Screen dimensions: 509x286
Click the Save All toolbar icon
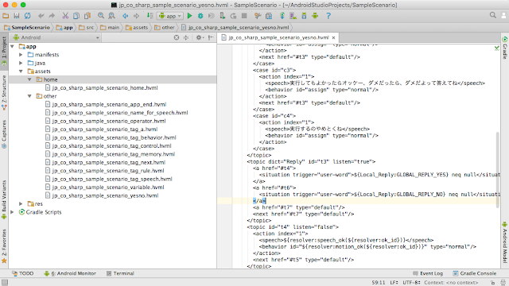pos(17,16)
